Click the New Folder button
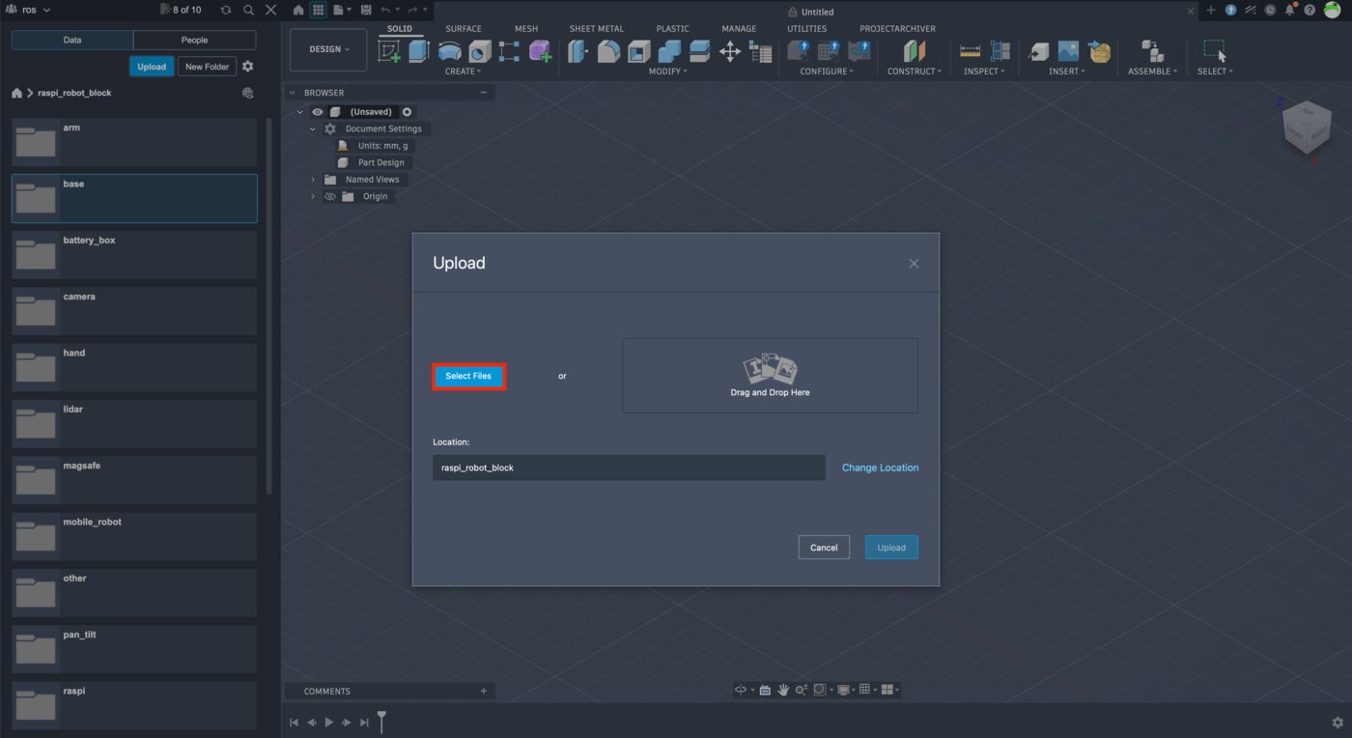 208,67
